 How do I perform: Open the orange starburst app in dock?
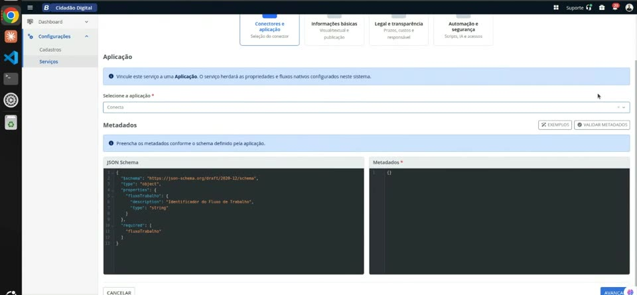[x=11, y=36]
